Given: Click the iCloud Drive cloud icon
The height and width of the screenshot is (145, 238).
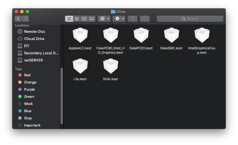Looking at the screenshot, I should click(20, 39).
